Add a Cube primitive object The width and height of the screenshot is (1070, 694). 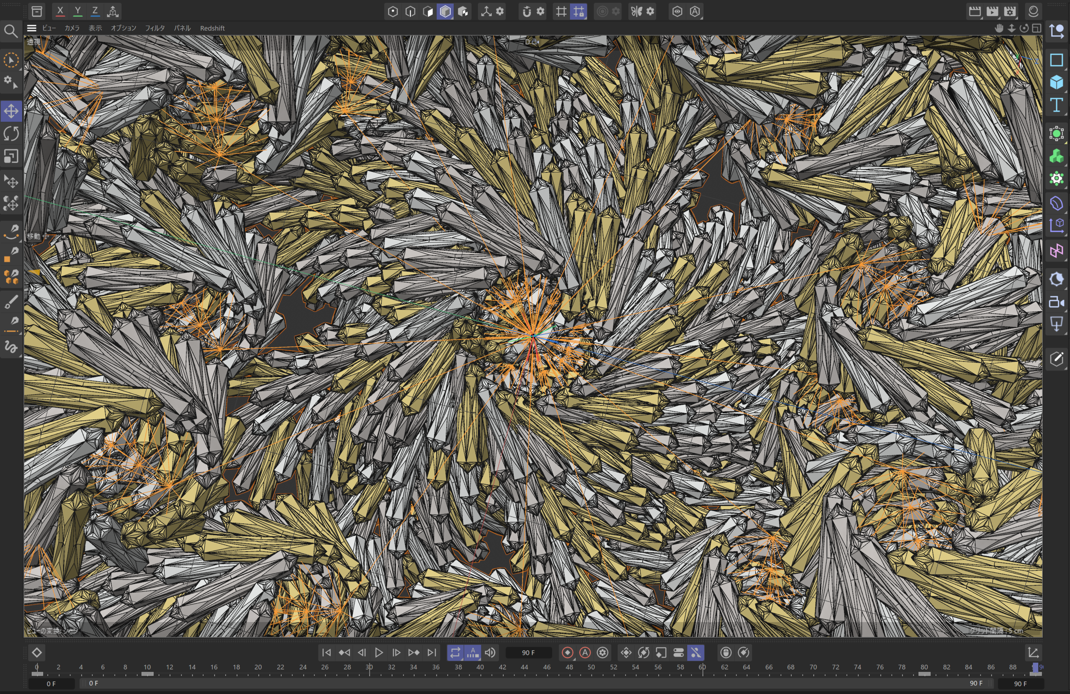1056,82
